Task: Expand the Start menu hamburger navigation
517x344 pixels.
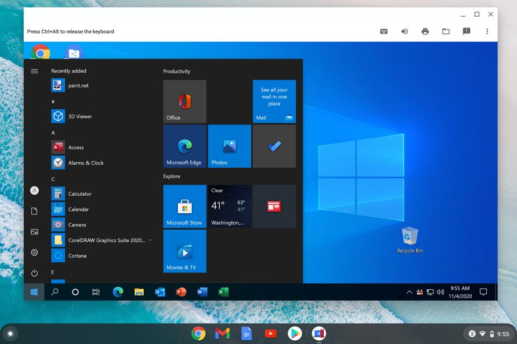Action: pos(34,71)
